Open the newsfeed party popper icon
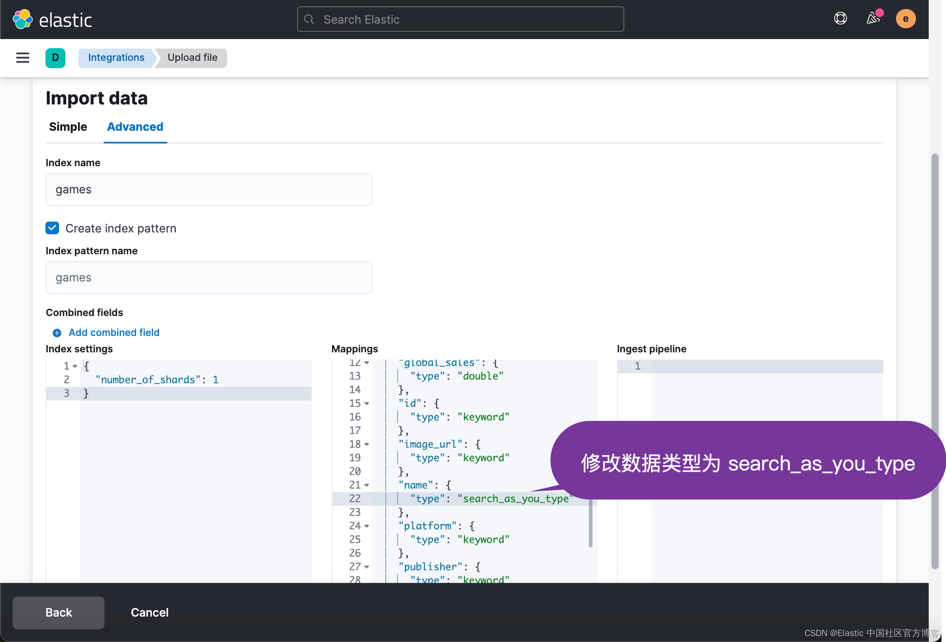The width and height of the screenshot is (946, 642). (873, 19)
